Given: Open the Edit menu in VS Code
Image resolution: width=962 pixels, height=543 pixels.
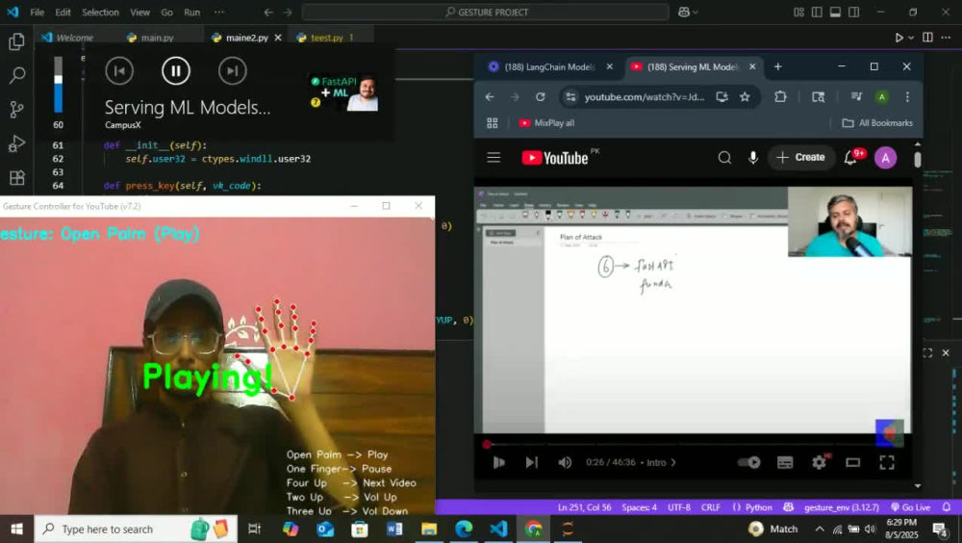Looking at the screenshot, I should 63,13.
